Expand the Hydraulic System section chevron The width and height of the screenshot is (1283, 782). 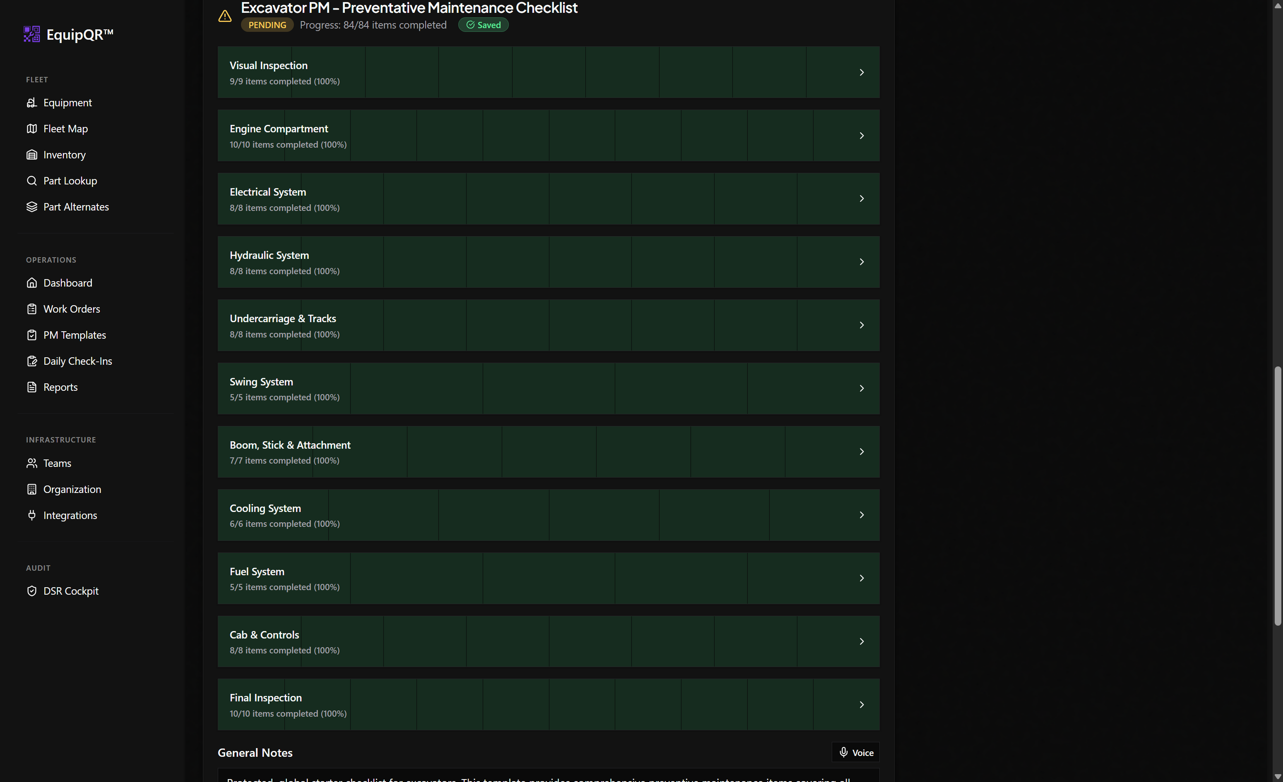(862, 262)
